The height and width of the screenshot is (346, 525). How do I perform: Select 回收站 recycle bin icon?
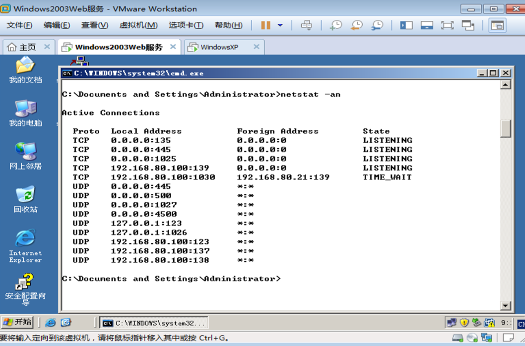[25, 199]
